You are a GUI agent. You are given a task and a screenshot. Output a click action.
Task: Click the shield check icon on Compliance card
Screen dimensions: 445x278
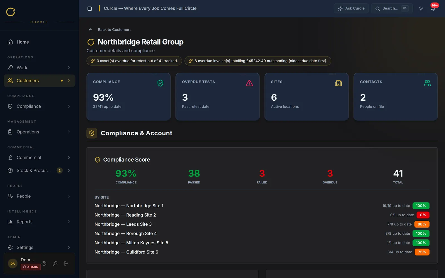pyautogui.click(x=160, y=83)
